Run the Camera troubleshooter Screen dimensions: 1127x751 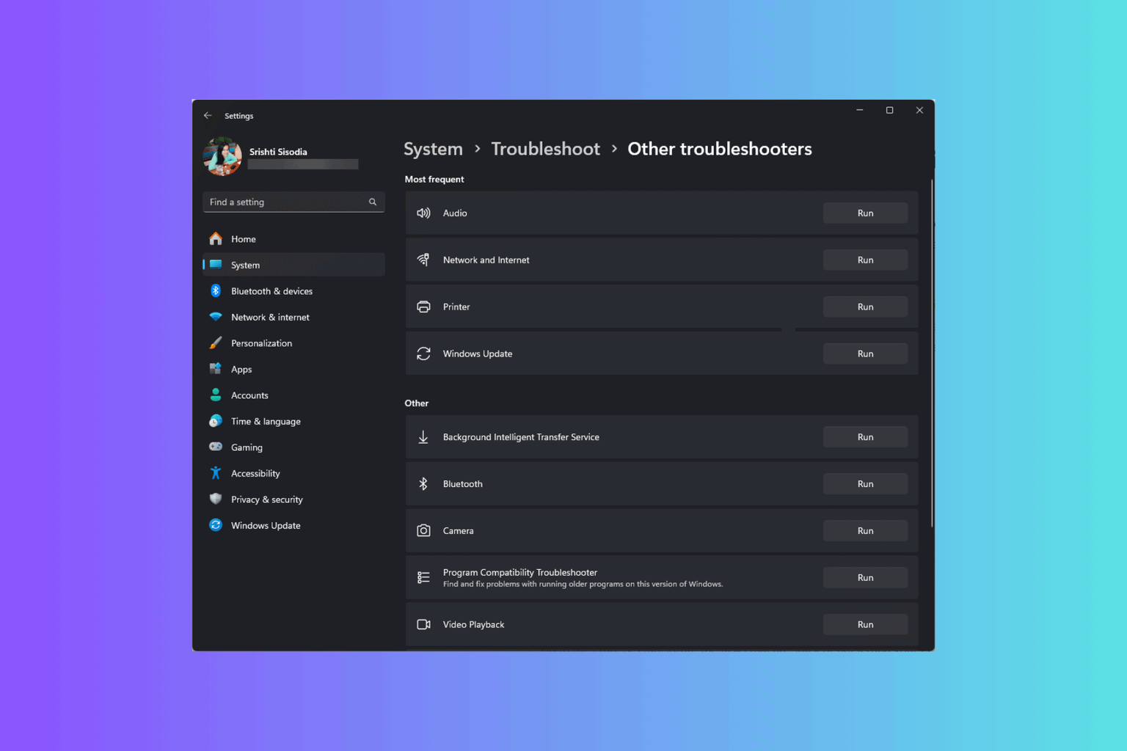tap(865, 531)
